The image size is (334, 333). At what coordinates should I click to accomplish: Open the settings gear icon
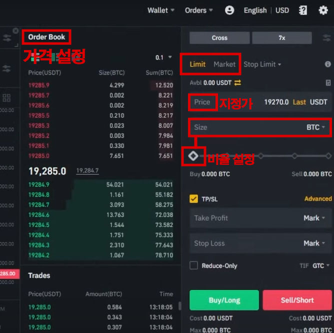coord(323,10)
